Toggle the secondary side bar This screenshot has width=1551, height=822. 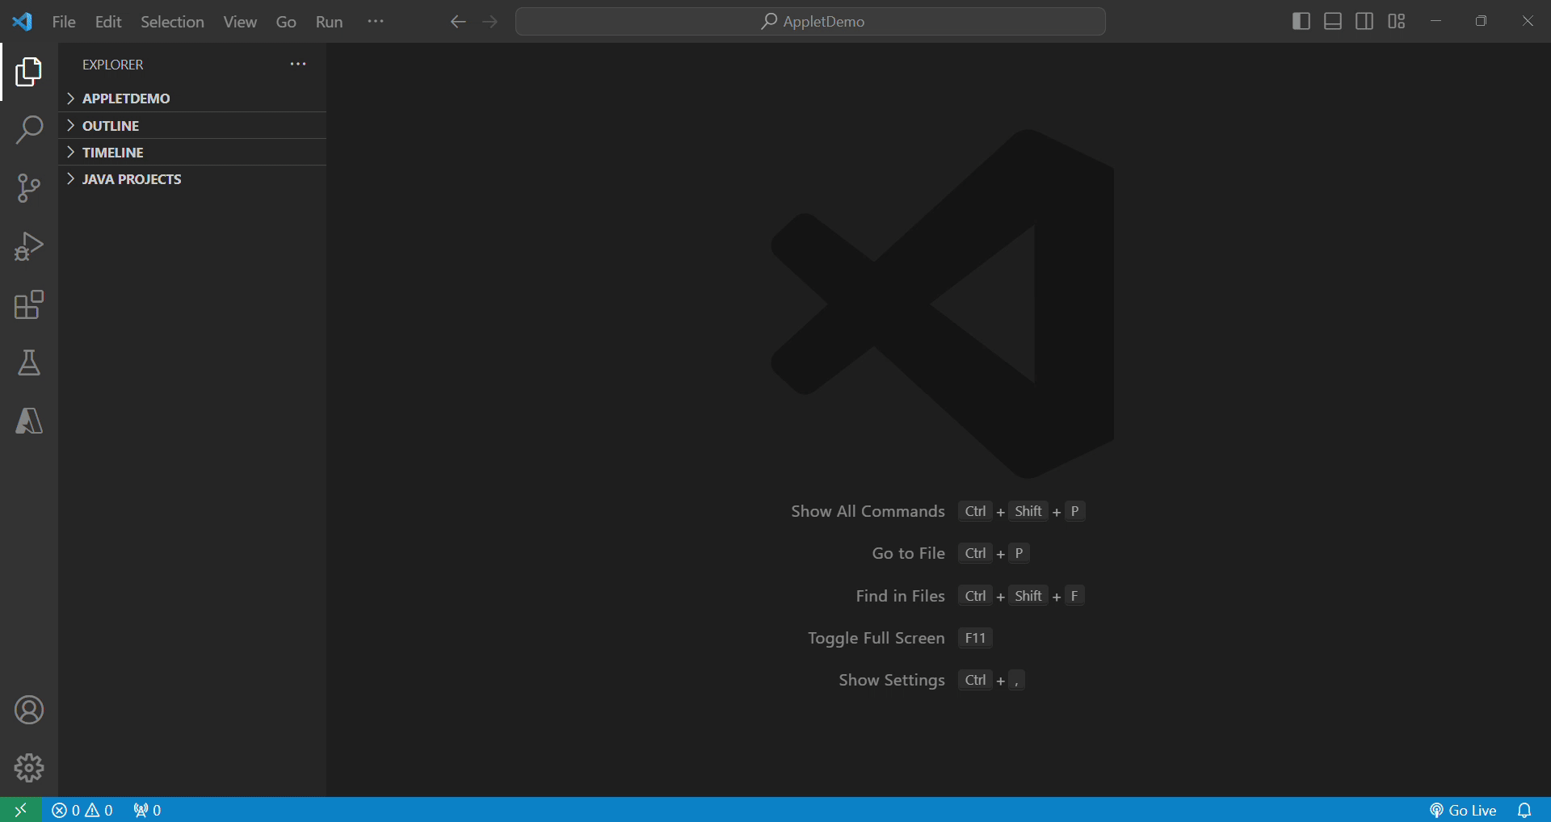[x=1364, y=22]
